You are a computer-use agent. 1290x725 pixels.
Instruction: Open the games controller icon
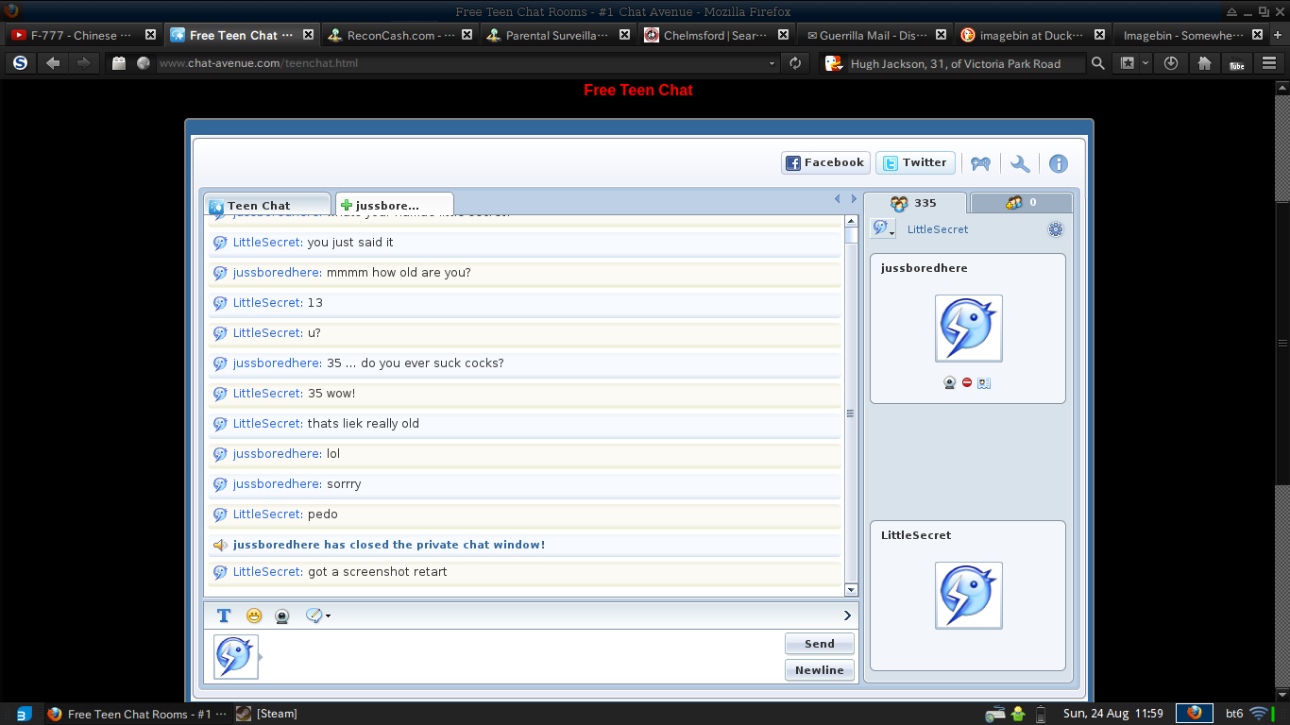tap(981, 163)
